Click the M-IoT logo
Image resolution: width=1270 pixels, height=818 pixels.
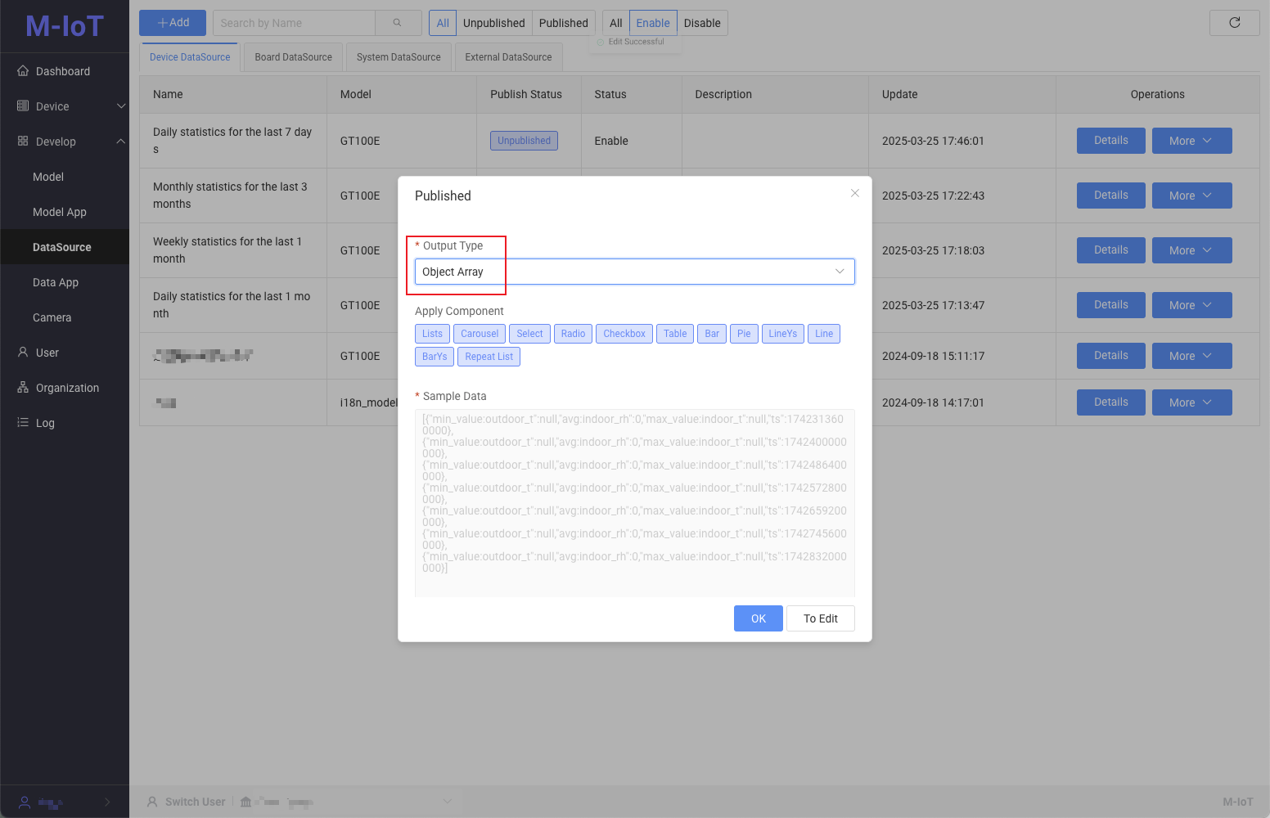pyautogui.click(x=64, y=26)
